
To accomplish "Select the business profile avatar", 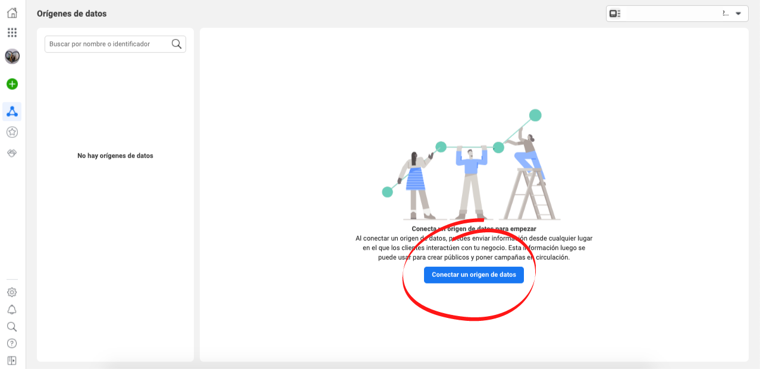I will 12,56.
